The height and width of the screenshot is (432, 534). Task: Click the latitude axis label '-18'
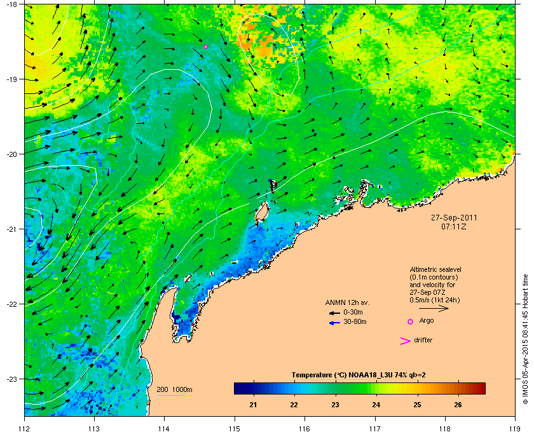point(12,4)
